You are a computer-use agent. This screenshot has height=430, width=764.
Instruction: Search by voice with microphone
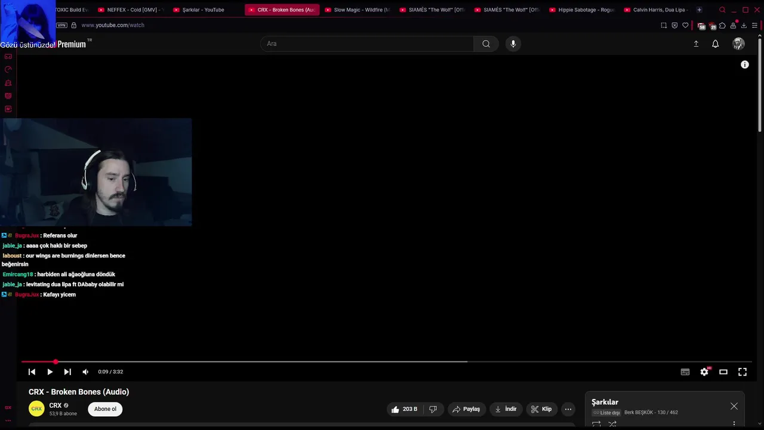(x=513, y=44)
